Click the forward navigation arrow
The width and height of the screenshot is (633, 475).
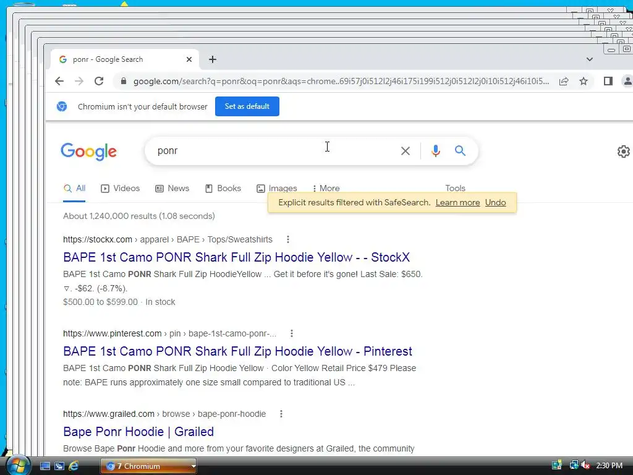pyautogui.click(x=79, y=81)
